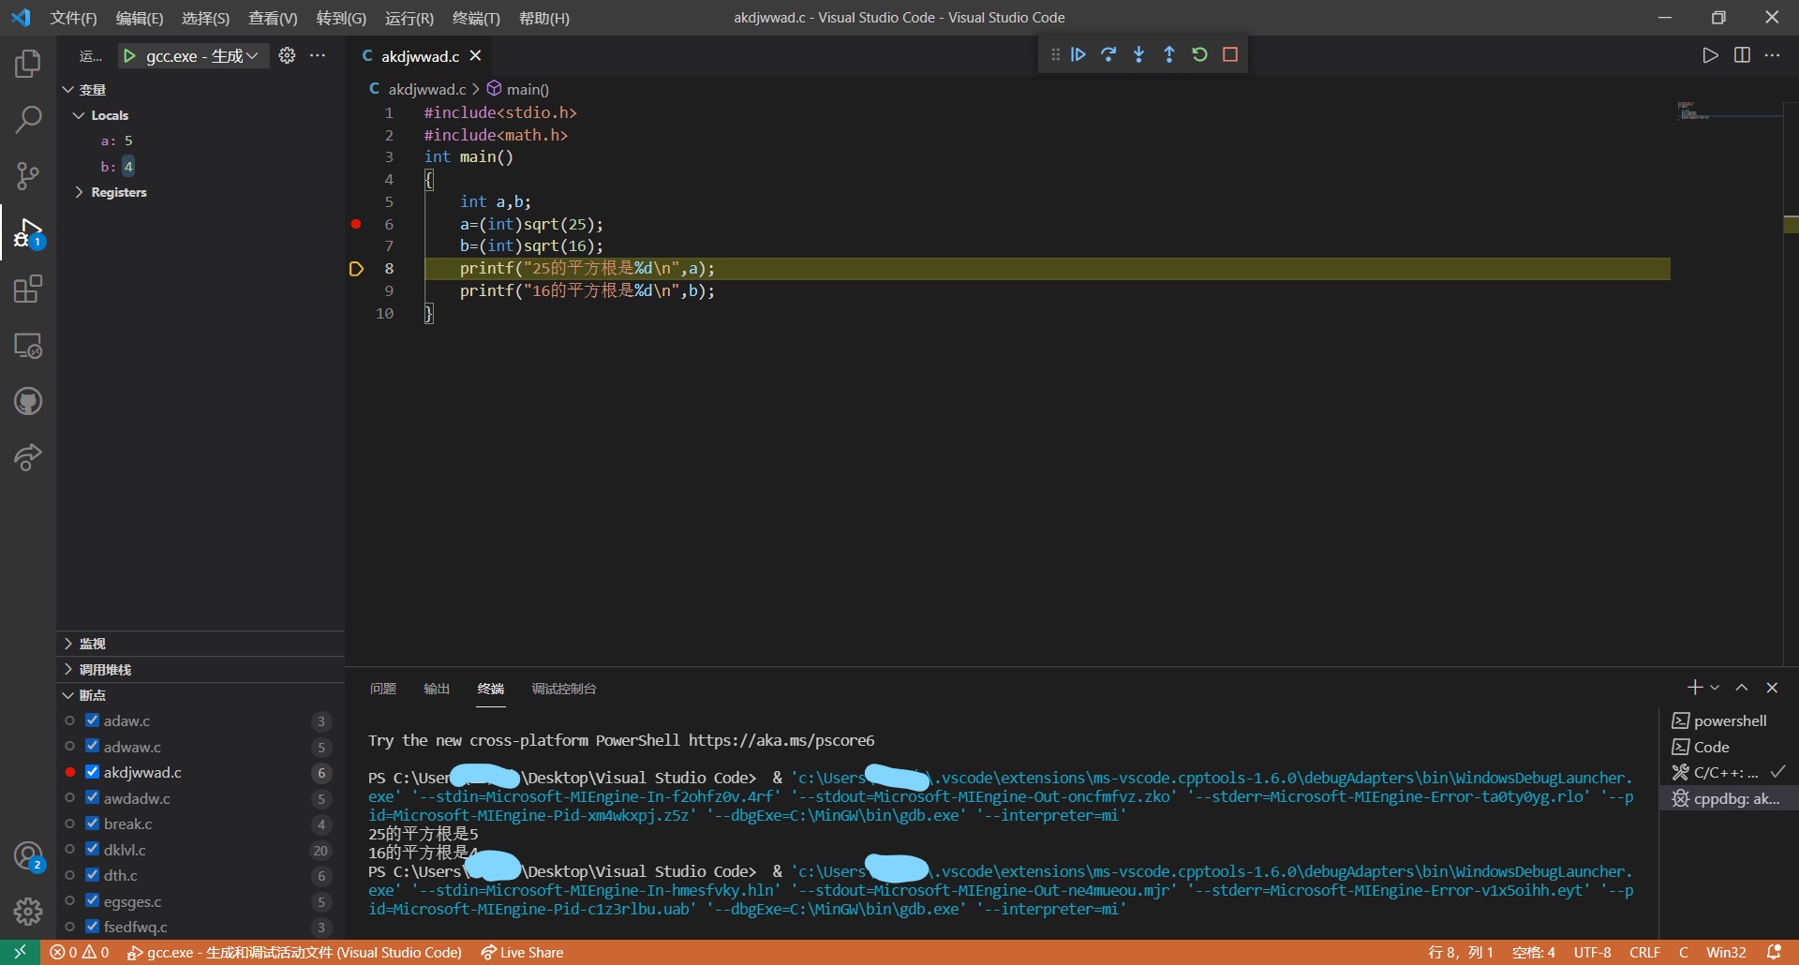This screenshot has width=1799, height=965.
Task: Open the 运行(R) menu
Action: (x=409, y=18)
